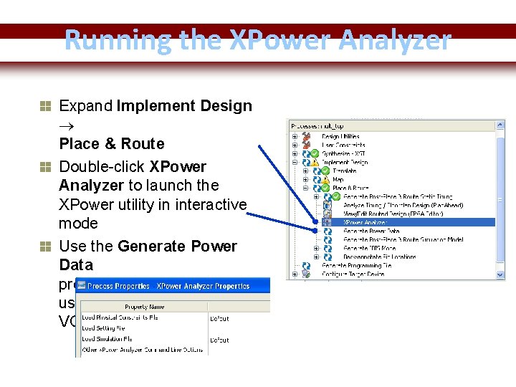Expand the Map node
Viewport: 516px width, 387px height.
[x=305, y=179]
